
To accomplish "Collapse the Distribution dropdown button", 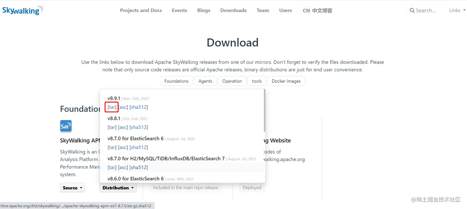I will [118, 188].
